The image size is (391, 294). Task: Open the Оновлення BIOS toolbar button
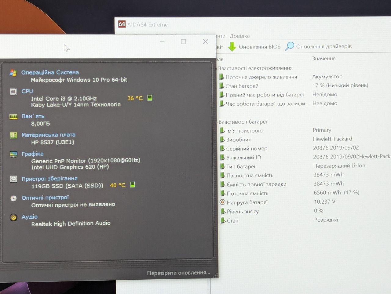tap(254, 47)
